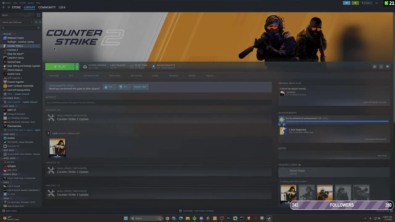Click in the activity status input field
Screen dimensions: 395x222
[159, 102]
